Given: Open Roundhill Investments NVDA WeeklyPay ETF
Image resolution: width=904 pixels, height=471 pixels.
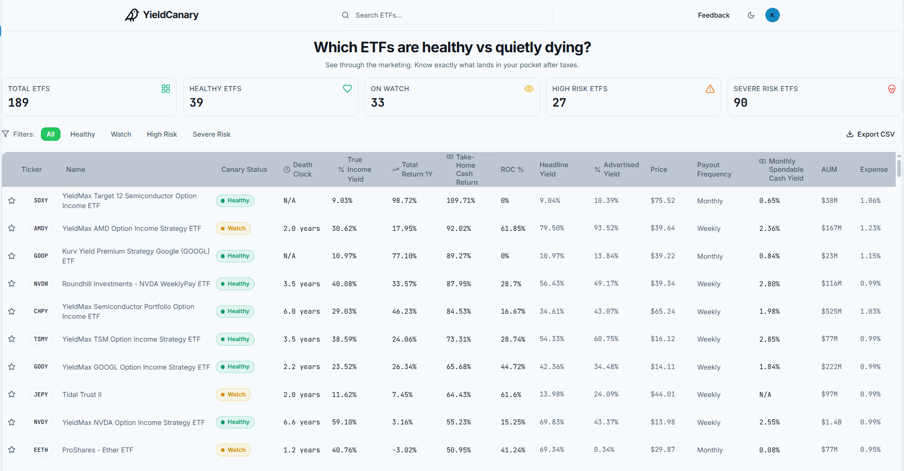Looking at the screenshot, I should (x=136, y=284).
